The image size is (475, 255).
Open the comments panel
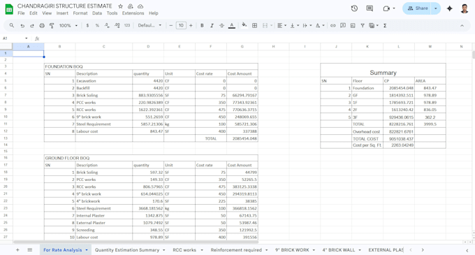coord(370,8)
